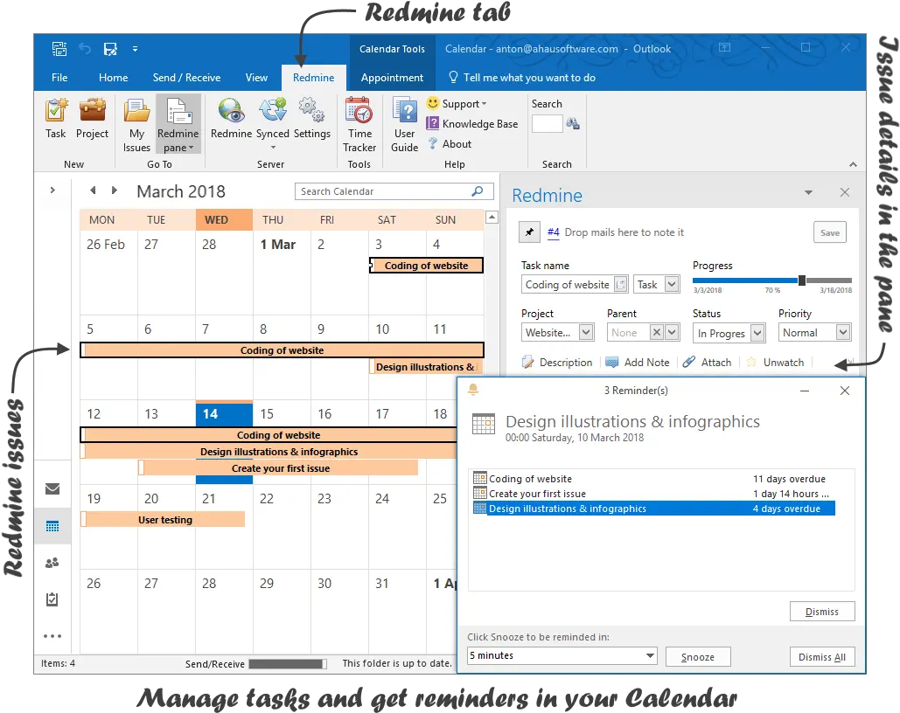
Task: Click the Dismiss button
Action: [x=822, y=612]
